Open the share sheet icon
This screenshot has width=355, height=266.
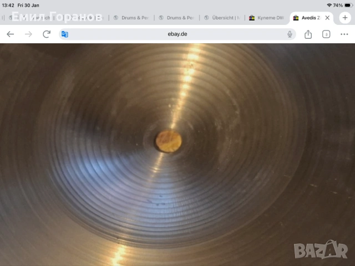(x=308, y=34)
